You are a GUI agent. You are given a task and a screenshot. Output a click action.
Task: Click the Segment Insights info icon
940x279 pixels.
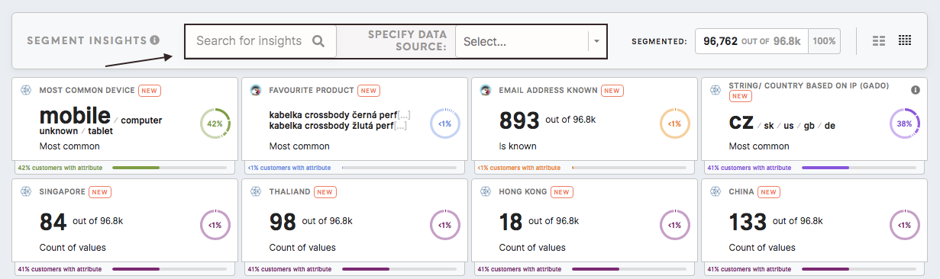[x=155, y=40]
